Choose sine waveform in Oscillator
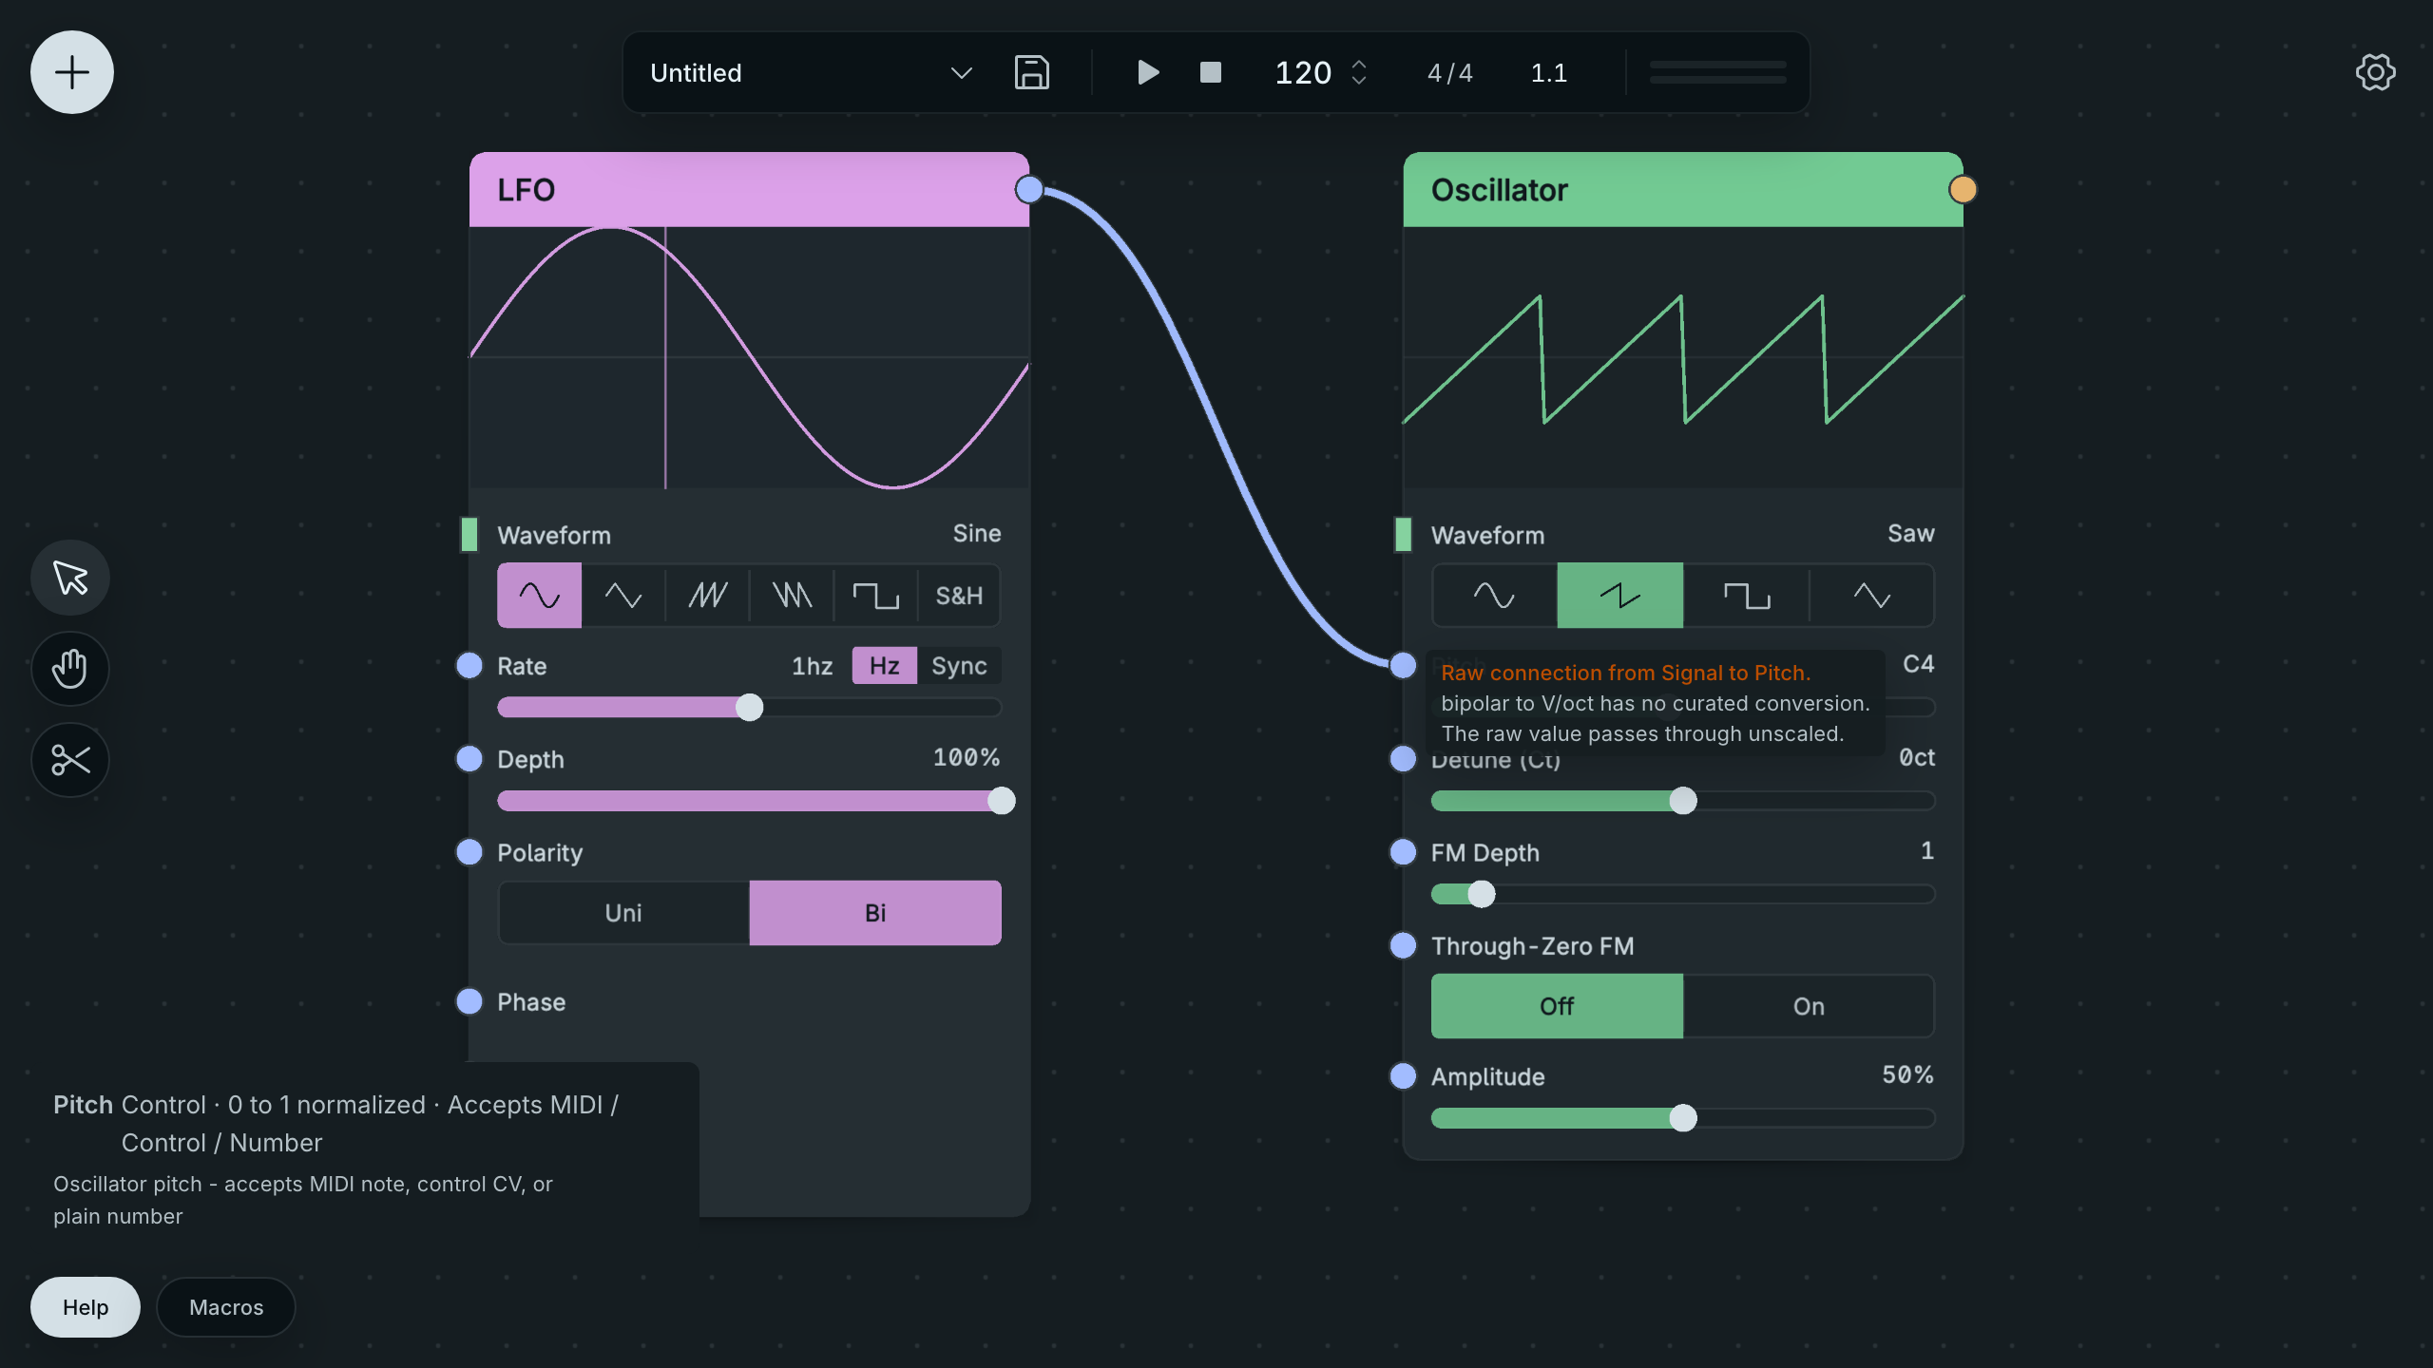Viewport: 2433px width, 1368px height. click(x=1494, y=596)
